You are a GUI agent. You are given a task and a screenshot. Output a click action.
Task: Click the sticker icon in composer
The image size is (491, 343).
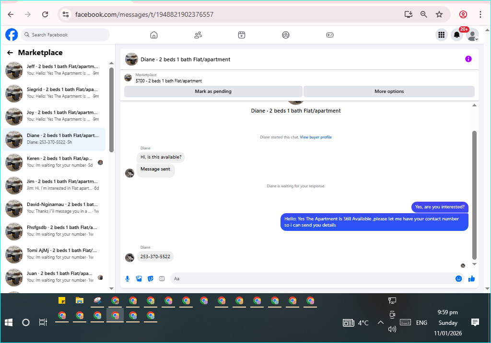[151, 278]
